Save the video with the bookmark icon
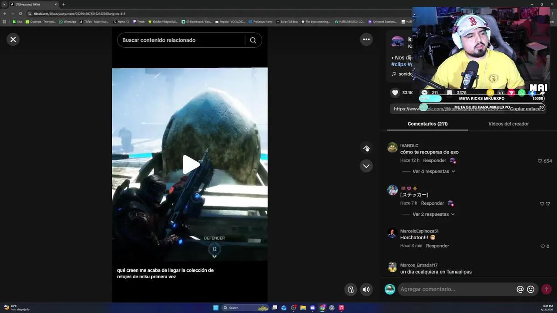Screen dimensions: 557x313 (x=450, y=93)
